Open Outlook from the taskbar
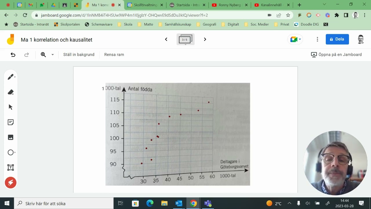 179,203
